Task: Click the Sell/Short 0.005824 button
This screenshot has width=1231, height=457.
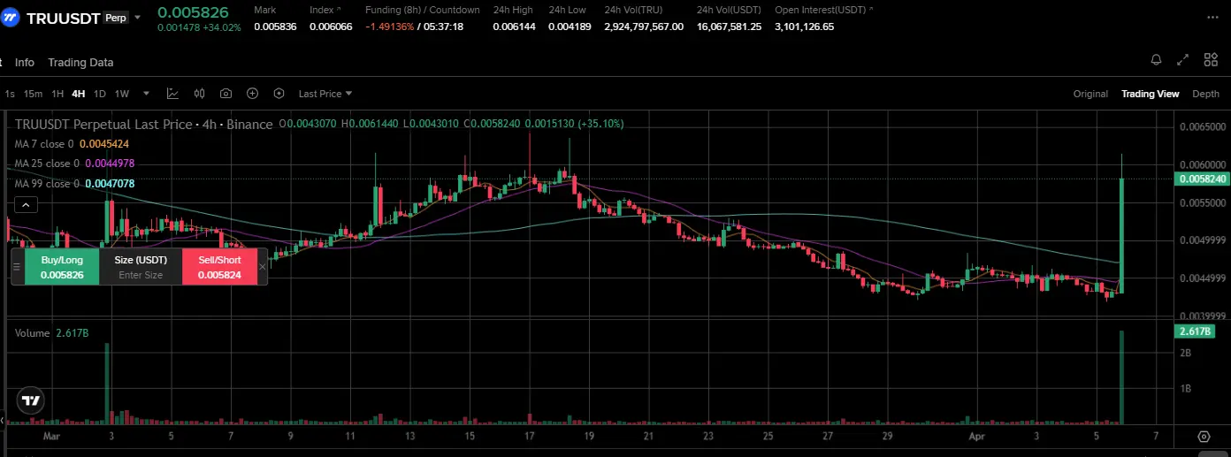Action: [x=219, y=267]
